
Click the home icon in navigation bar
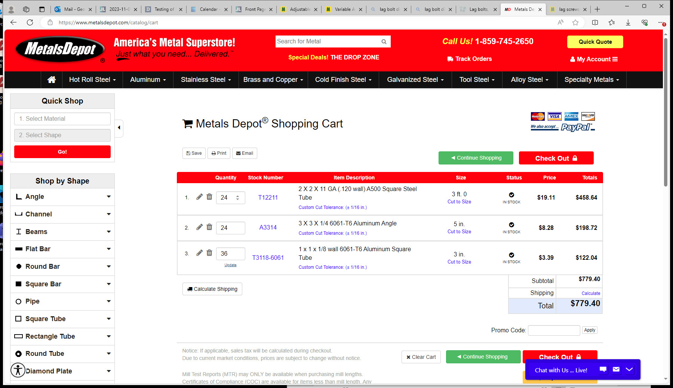pos(52,80)
